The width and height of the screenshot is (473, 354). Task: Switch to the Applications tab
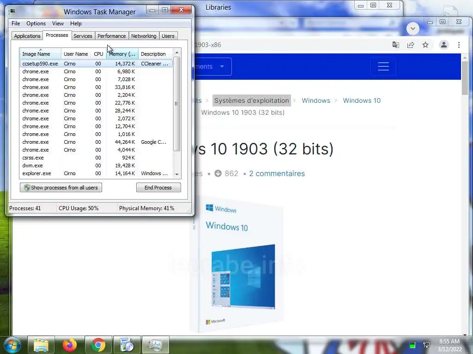[27, 36]
